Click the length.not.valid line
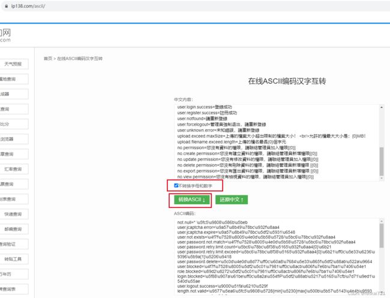 (x=275, y=291)
